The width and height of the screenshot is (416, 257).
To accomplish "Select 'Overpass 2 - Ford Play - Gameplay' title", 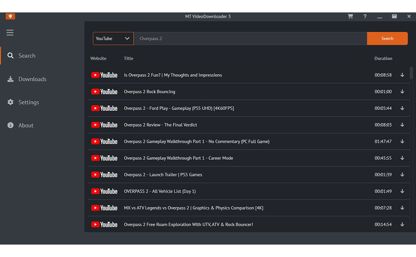I will point(179,108).
